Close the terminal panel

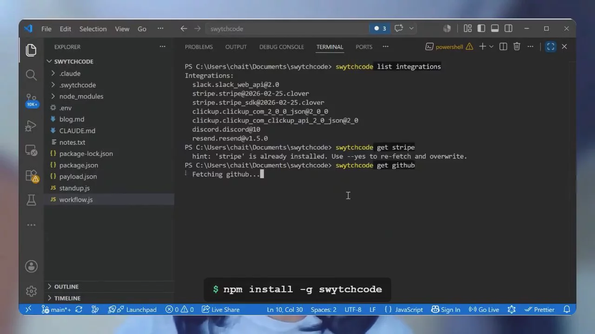(564, 46)
